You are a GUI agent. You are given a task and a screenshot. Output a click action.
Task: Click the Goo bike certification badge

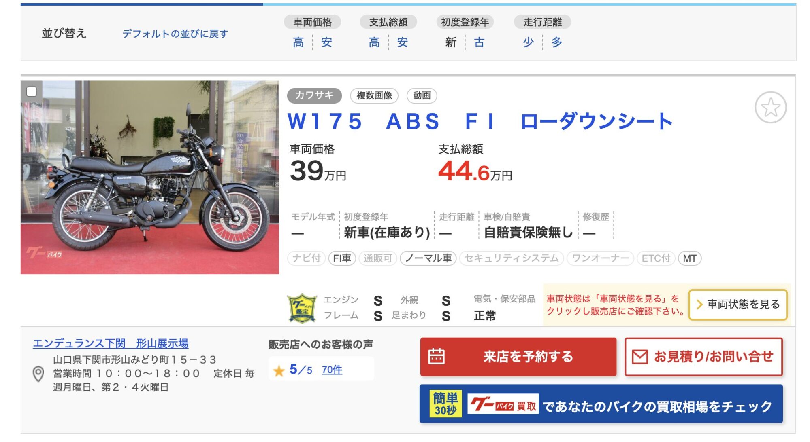click(302, 308)
